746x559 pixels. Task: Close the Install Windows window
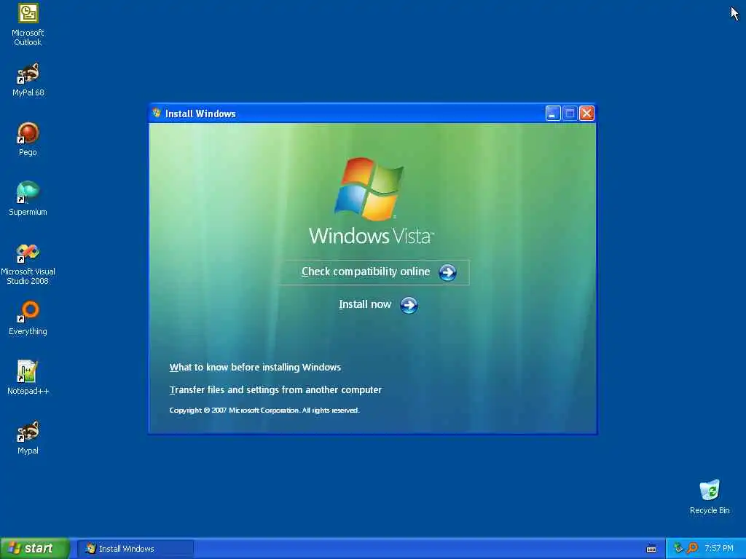(x=586, y=113)
